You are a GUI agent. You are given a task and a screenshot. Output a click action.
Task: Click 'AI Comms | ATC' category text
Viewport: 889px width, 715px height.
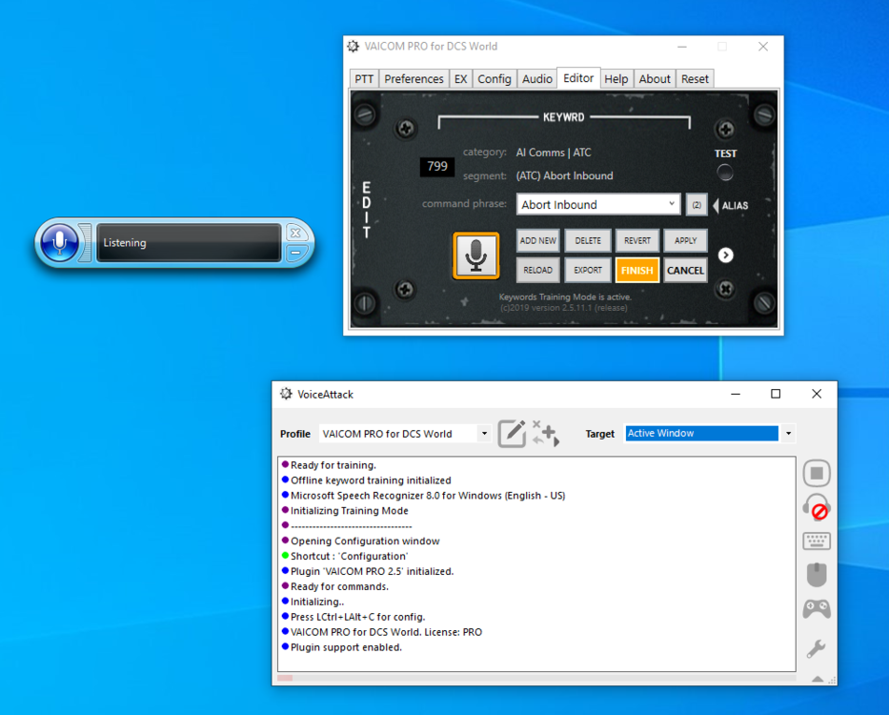(x=554, y=153)
